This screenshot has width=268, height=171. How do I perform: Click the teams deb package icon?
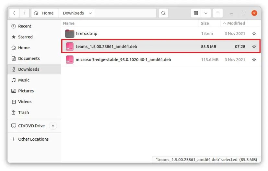coord(70,47)
